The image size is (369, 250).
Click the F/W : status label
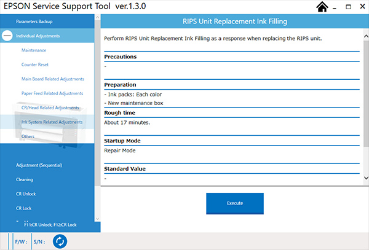(21, 241)
